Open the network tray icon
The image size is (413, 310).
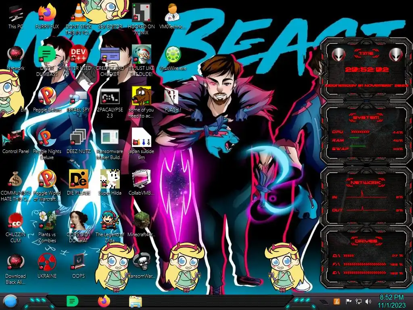(359, 301)
